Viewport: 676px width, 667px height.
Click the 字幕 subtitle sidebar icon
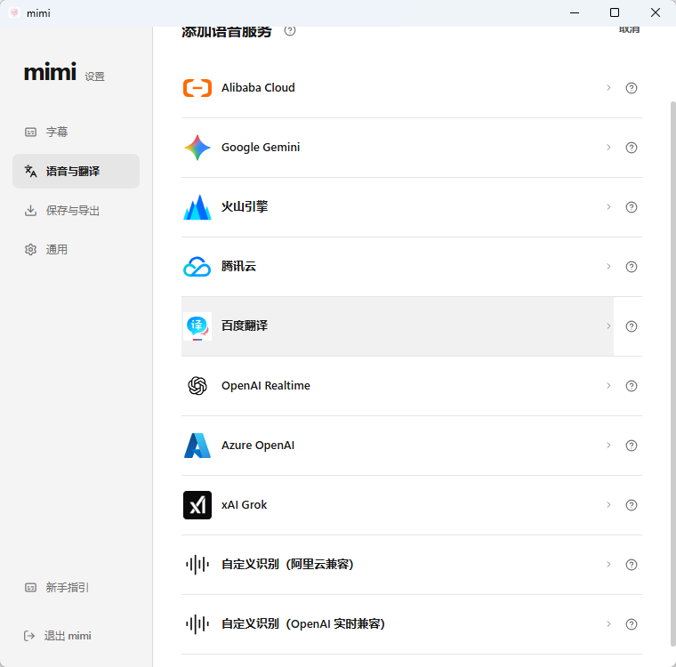30,132
